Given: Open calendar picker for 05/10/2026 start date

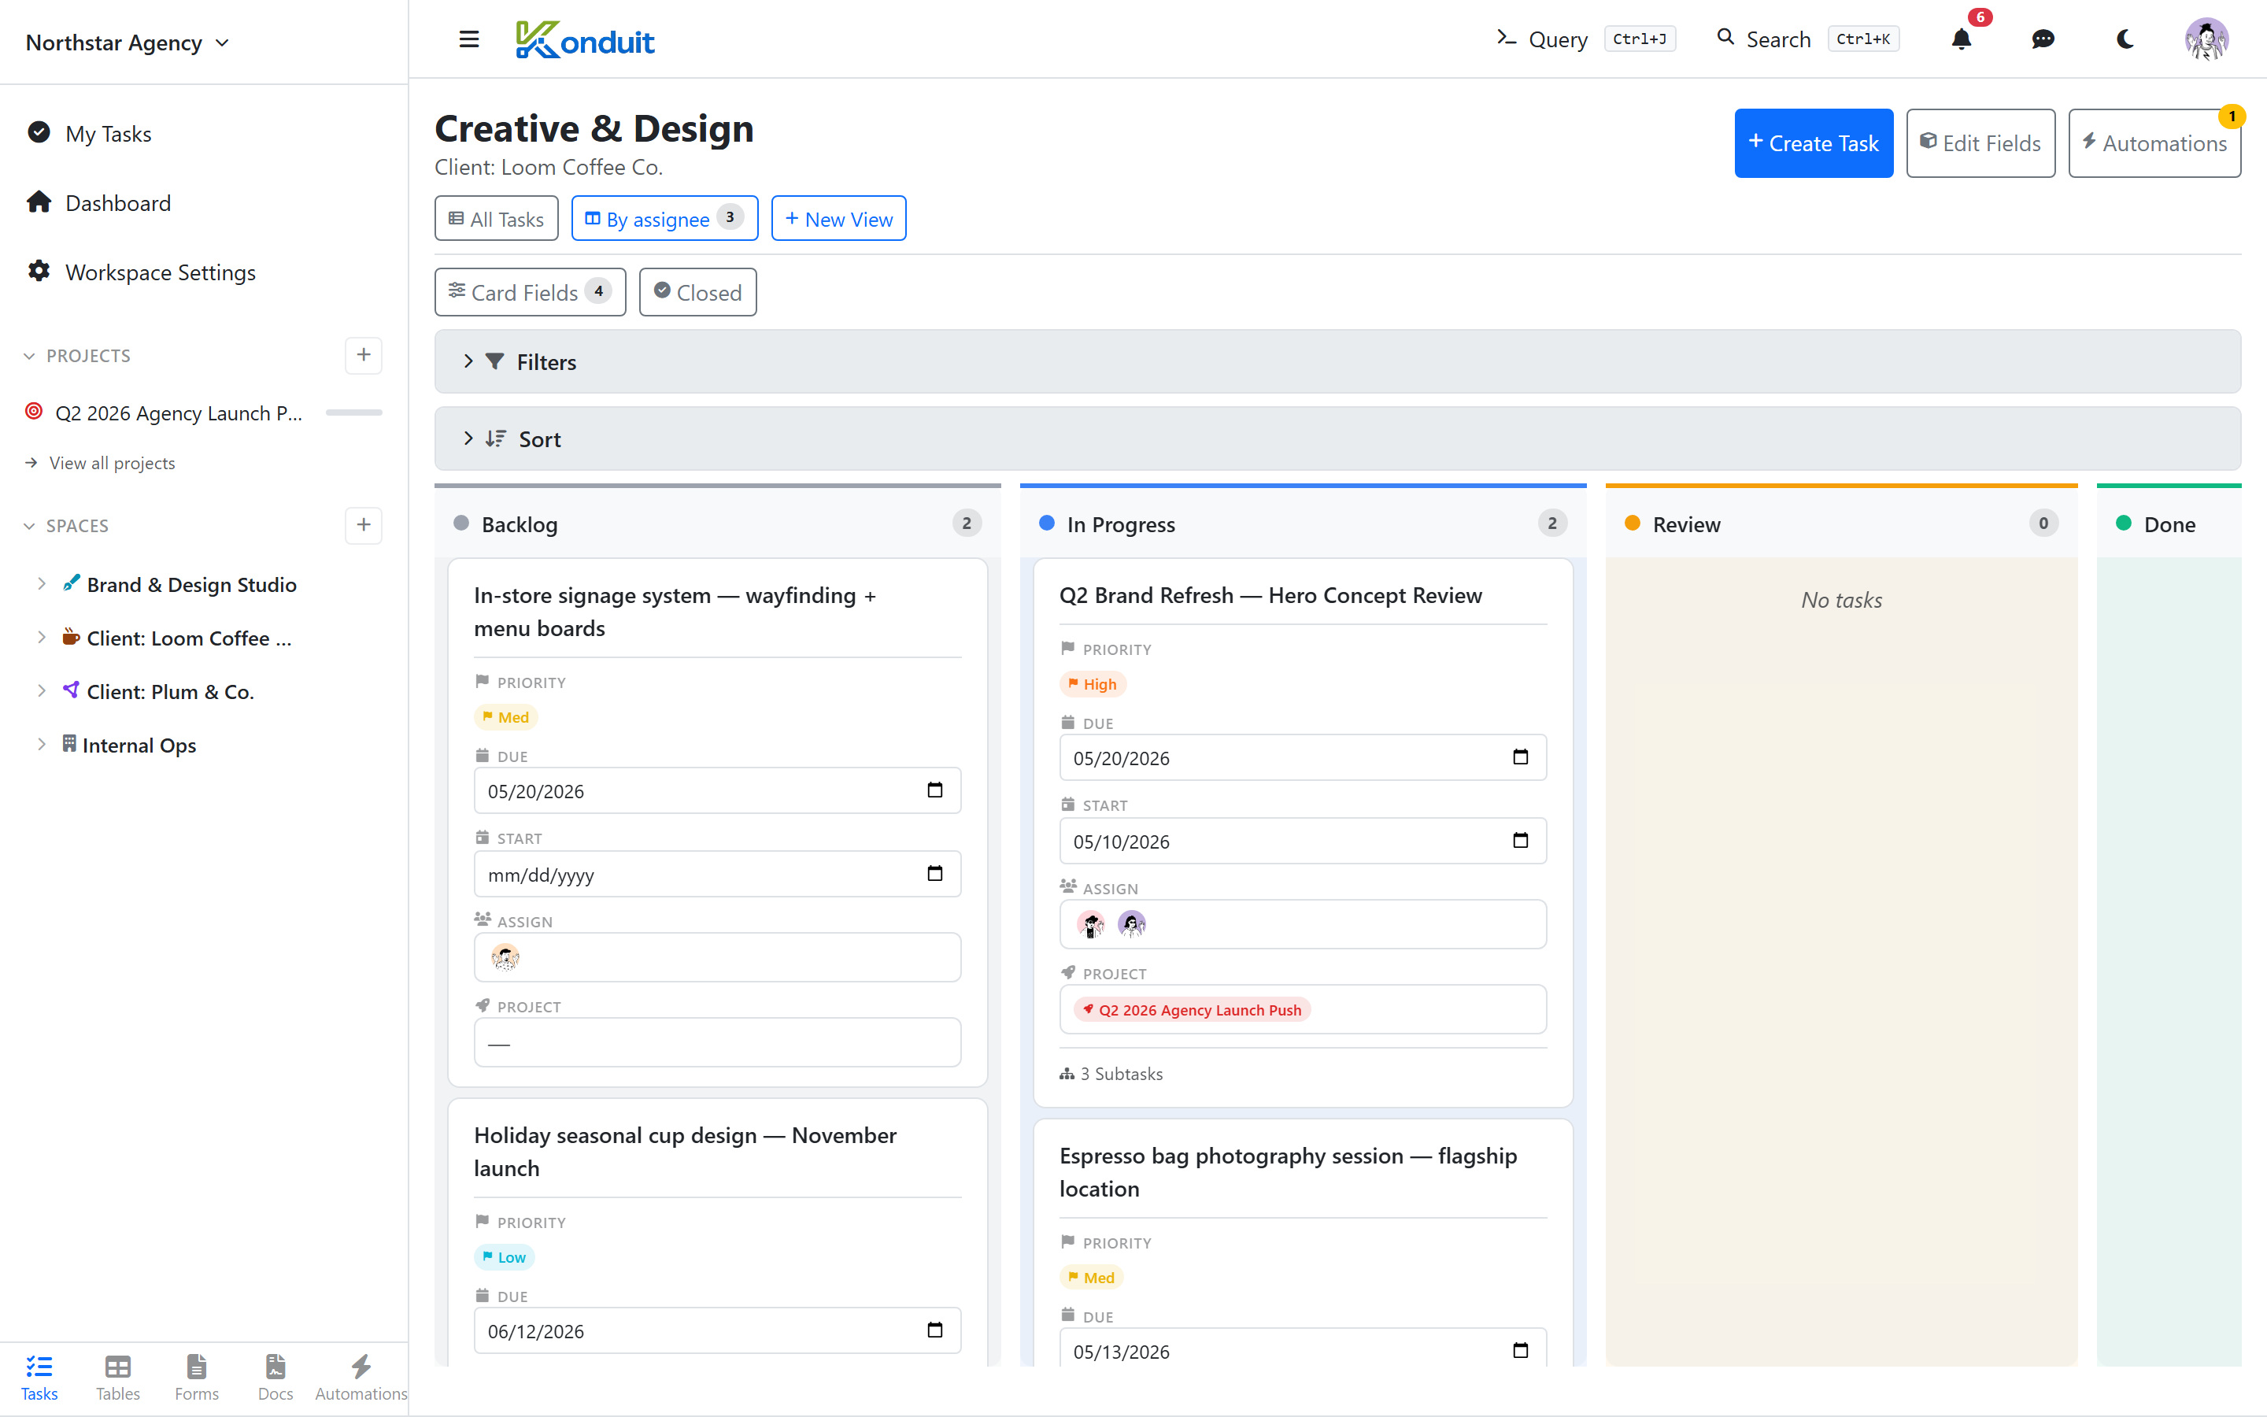Looking at the screenshot, I should click(1519, 841).
